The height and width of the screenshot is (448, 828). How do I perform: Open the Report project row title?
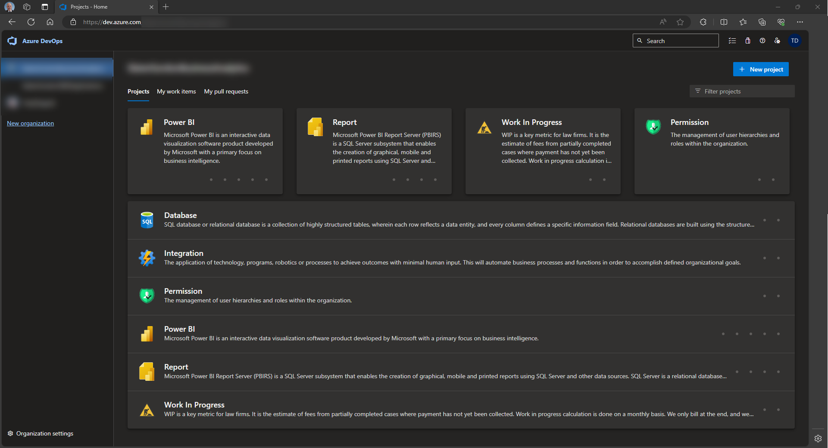point(176,367)
